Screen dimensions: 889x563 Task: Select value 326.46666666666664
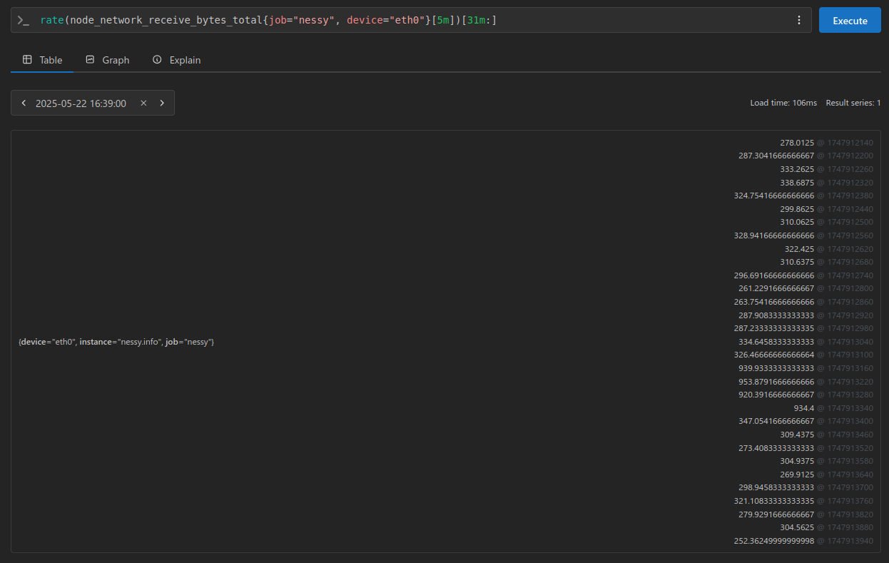[x=774, y=355]
